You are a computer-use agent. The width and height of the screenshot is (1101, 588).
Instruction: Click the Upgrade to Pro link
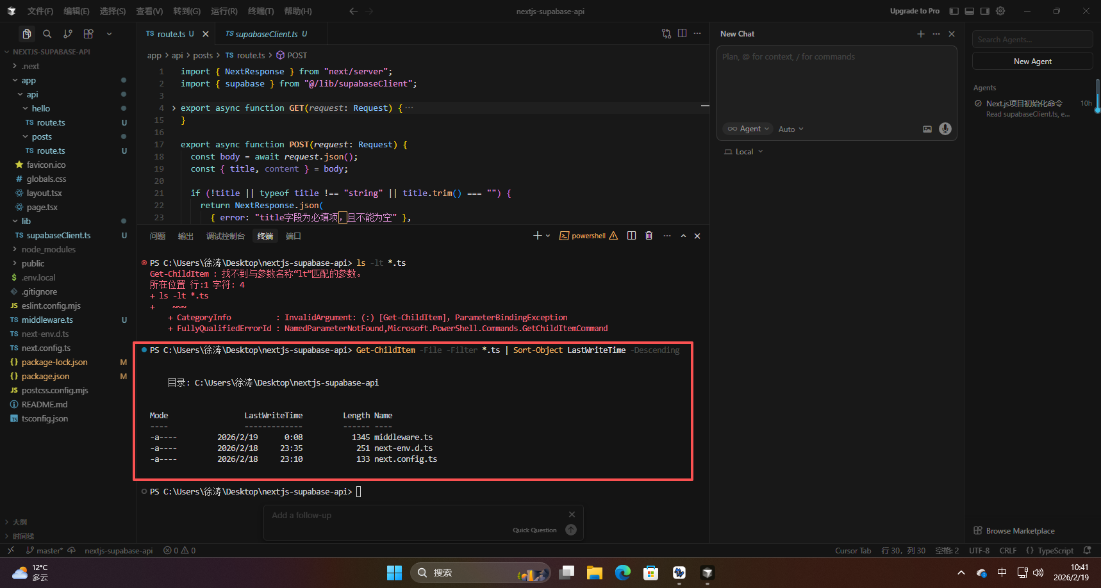click(x=915, y=11)
